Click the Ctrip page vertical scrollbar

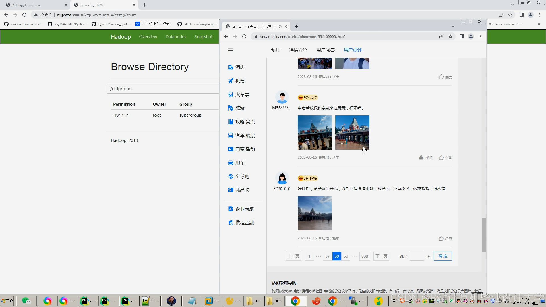pyautogui.click(x=484, y=235)
